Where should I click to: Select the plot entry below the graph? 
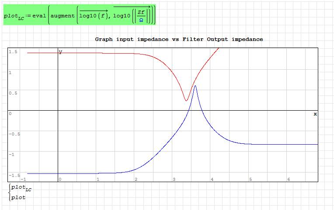18,197
